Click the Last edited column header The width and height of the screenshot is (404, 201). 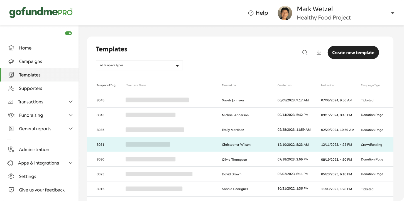(x=328, y=85)
